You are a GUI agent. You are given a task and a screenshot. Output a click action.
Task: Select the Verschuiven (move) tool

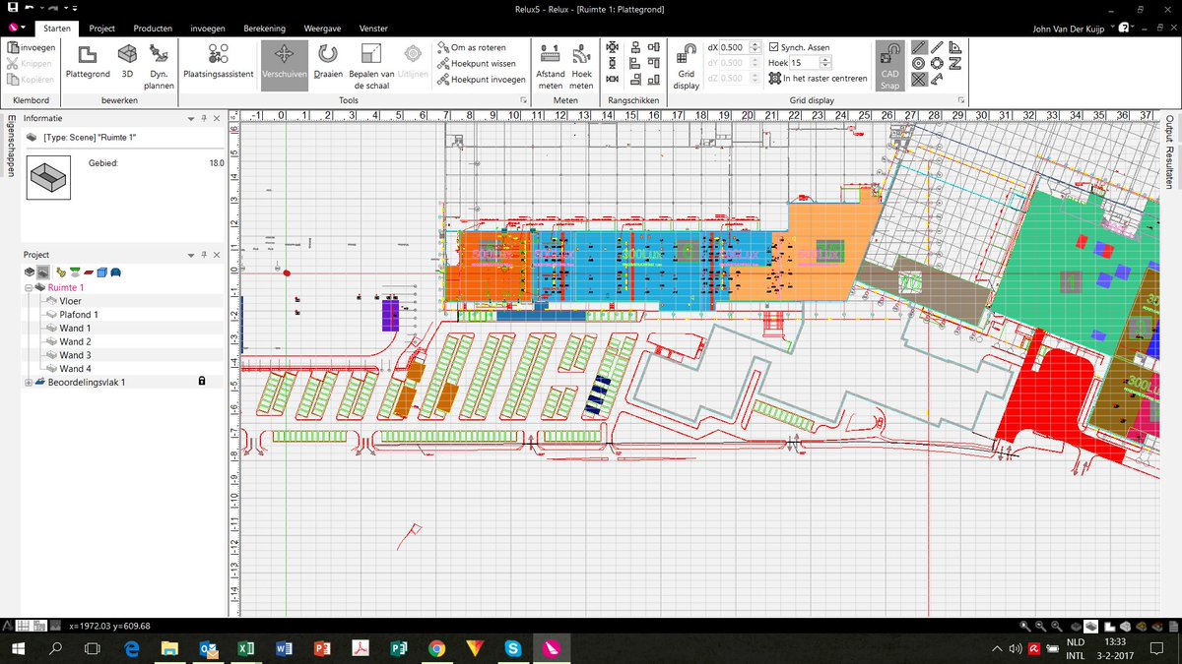click(285, 63)
